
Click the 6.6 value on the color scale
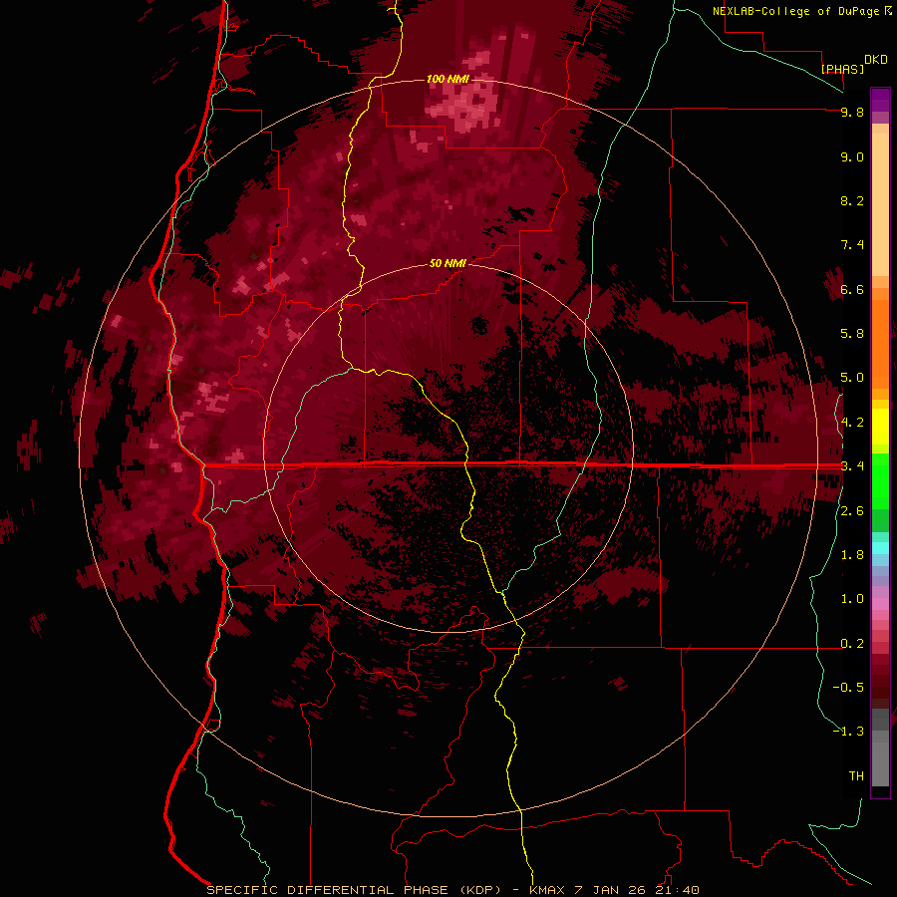852,289
